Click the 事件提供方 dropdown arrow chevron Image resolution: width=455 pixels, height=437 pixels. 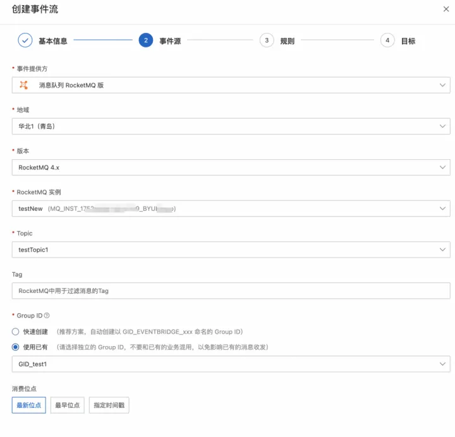pos(442,85)
